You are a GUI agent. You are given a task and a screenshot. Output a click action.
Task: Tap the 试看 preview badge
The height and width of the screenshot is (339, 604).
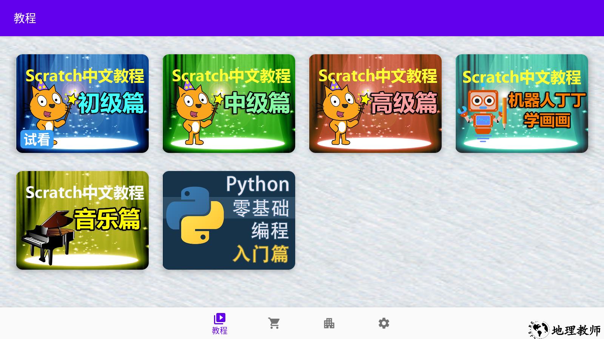37,139
